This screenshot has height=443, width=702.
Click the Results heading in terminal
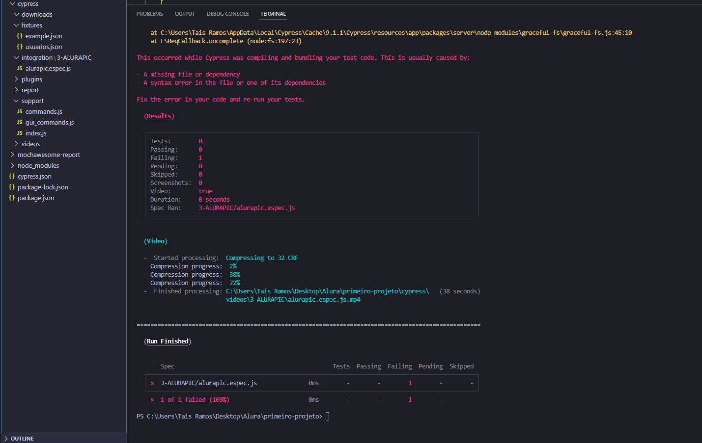coord(159,116)
